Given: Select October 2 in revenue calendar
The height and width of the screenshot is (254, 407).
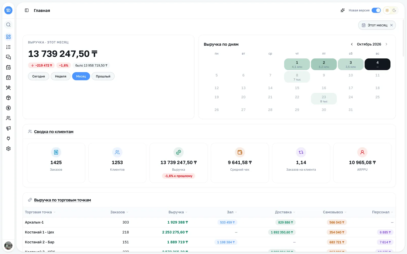Looking at the screenshot, I should pos(324,64).
